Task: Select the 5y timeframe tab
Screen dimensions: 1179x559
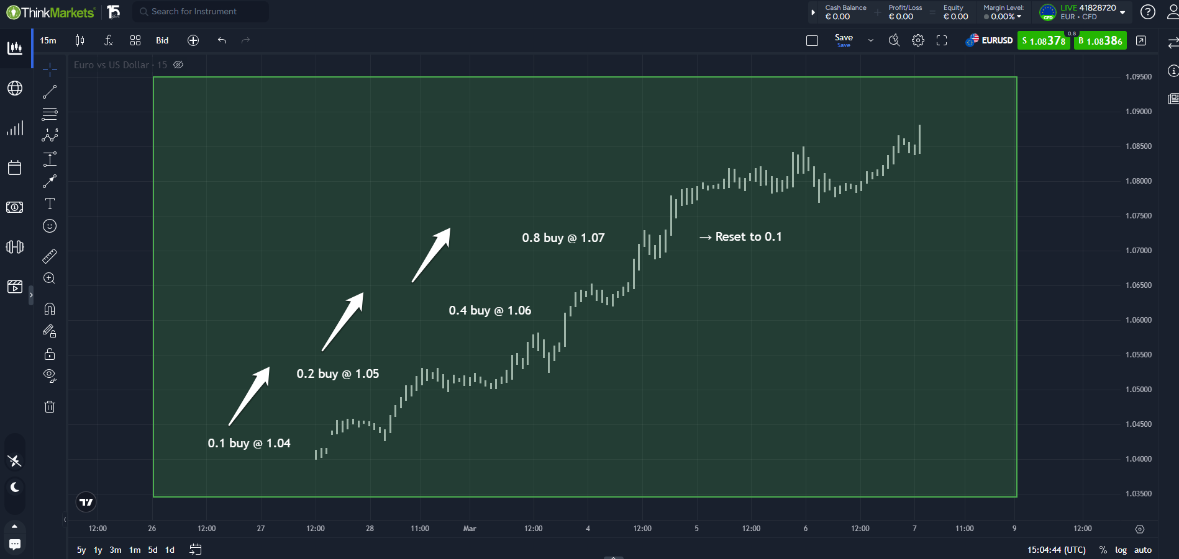Action: [81, 550]
